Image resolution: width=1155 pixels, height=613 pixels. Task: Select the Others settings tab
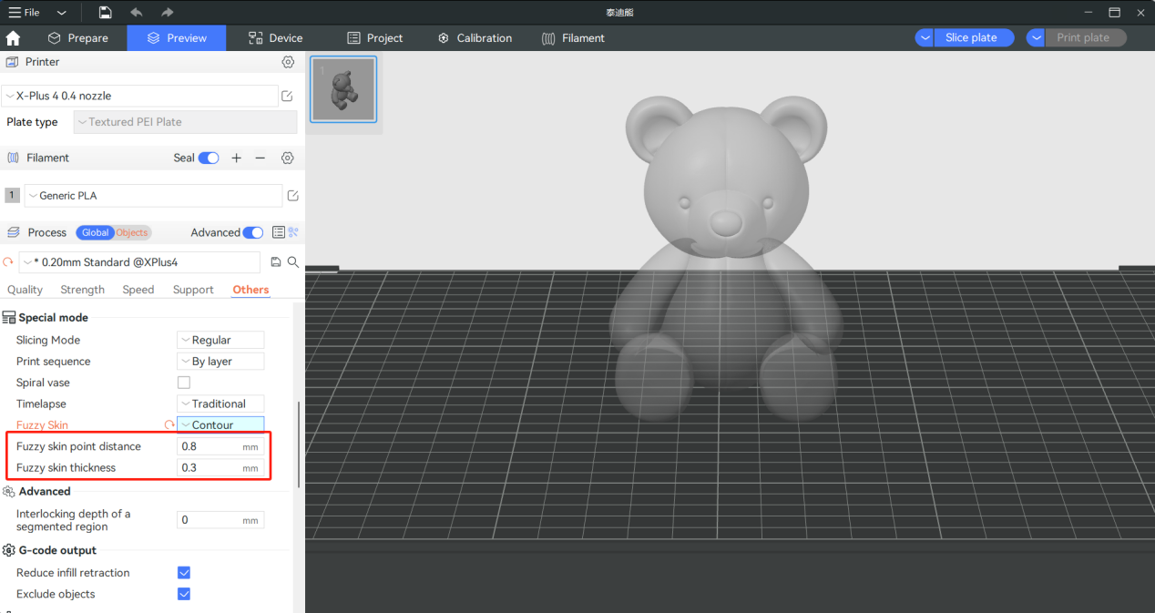pos(250,290)
